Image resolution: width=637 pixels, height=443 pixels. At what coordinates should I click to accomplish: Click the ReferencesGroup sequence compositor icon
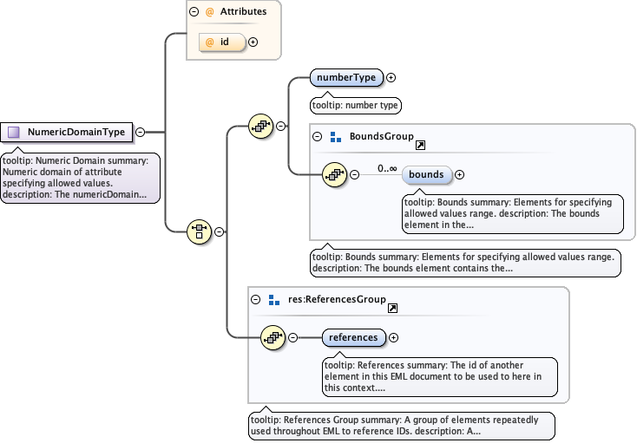[273, 337]
